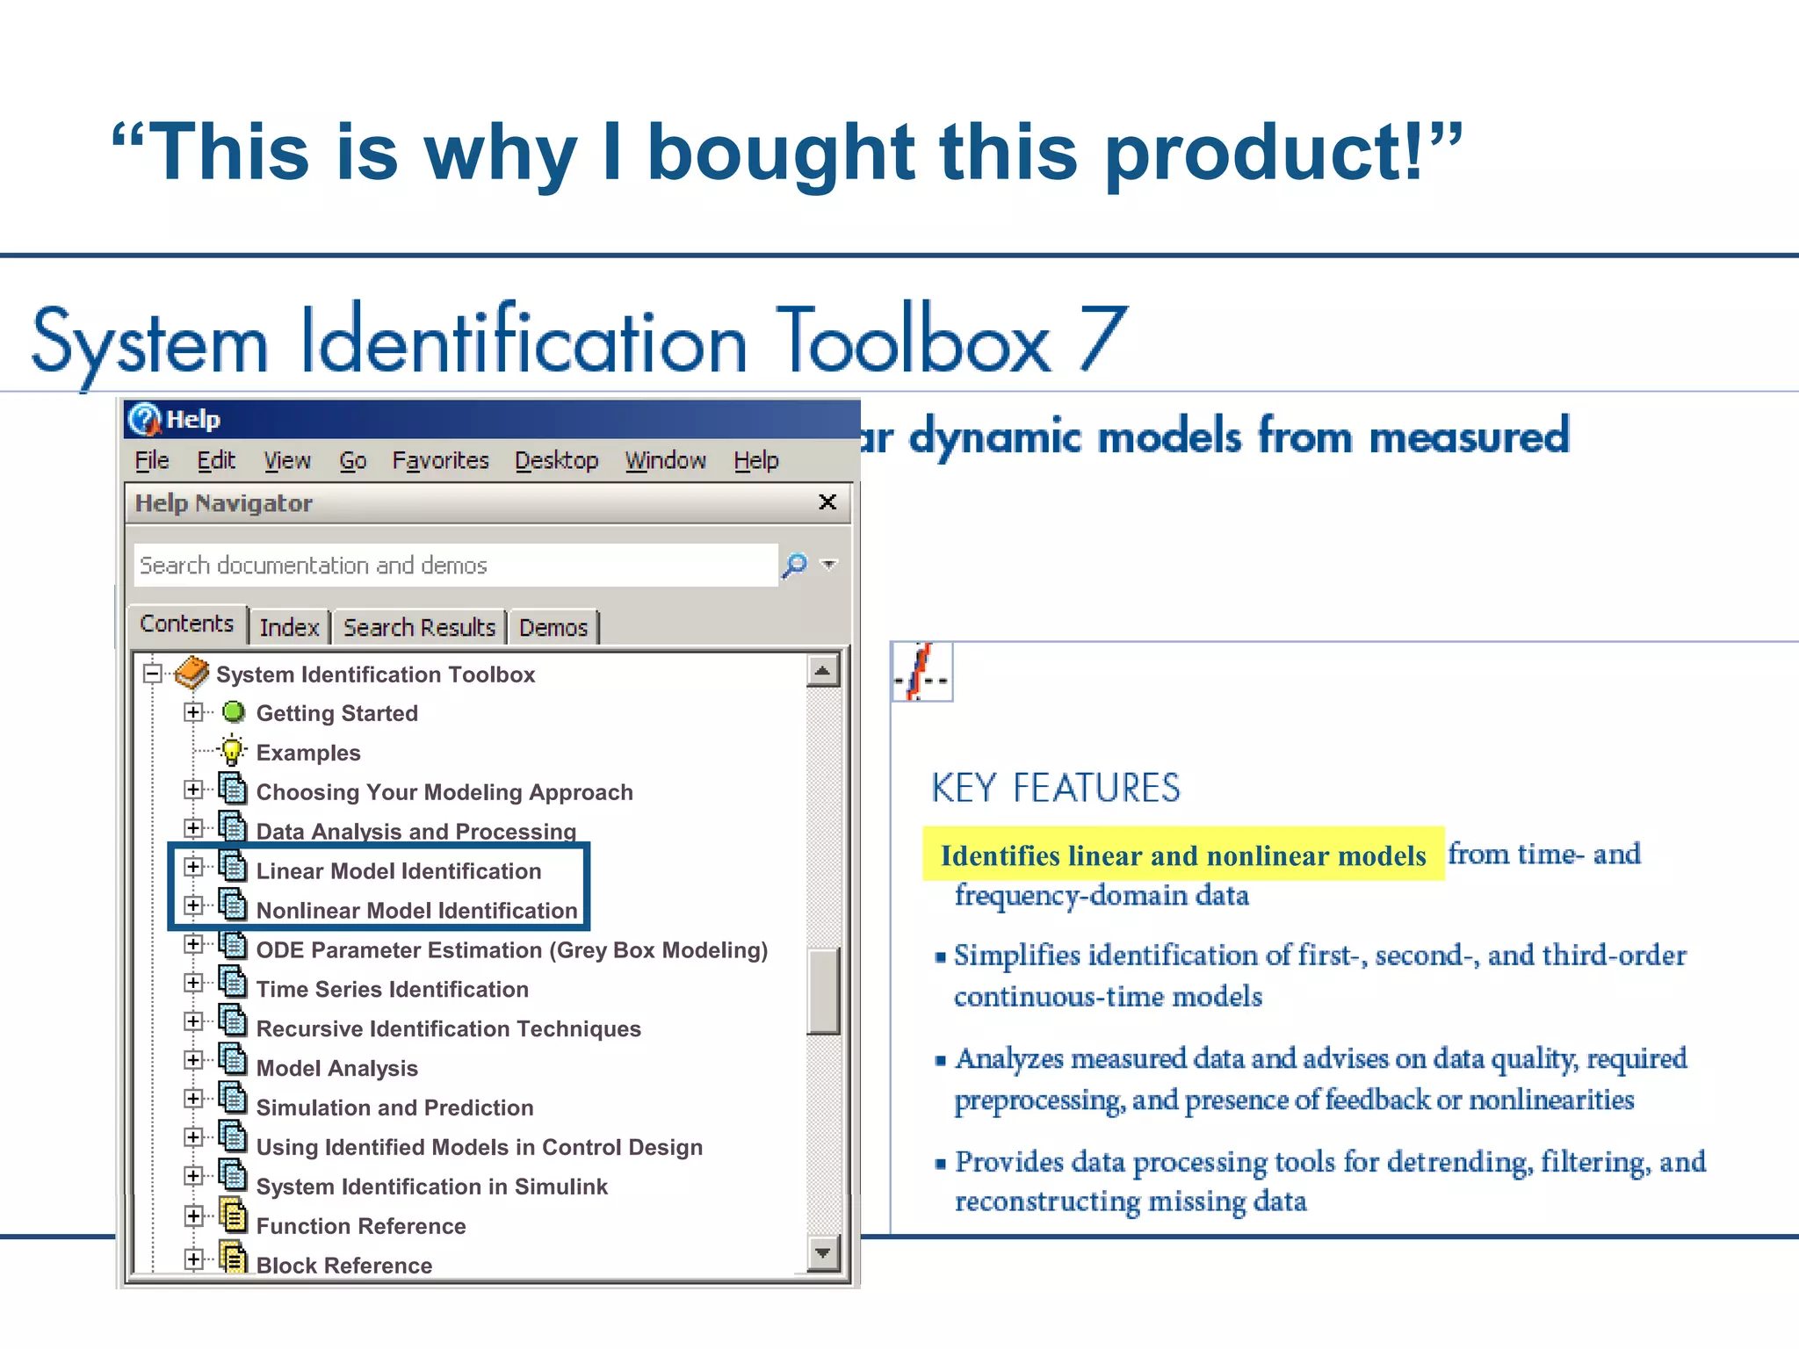Switch to the Search Results tab

pos(419,627)
